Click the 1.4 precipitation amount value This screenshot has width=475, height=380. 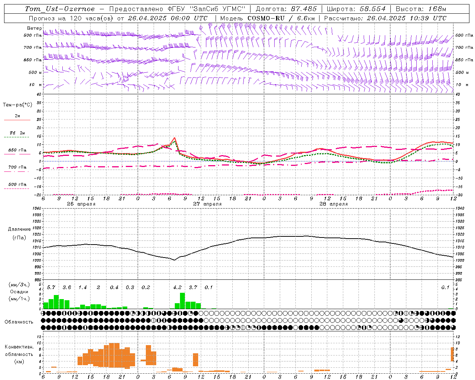pyautogui.click(x=82, y=288)
